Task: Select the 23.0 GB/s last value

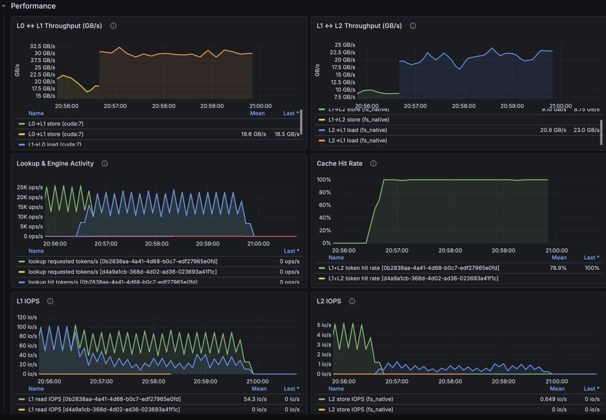Action: coord(587,130)
